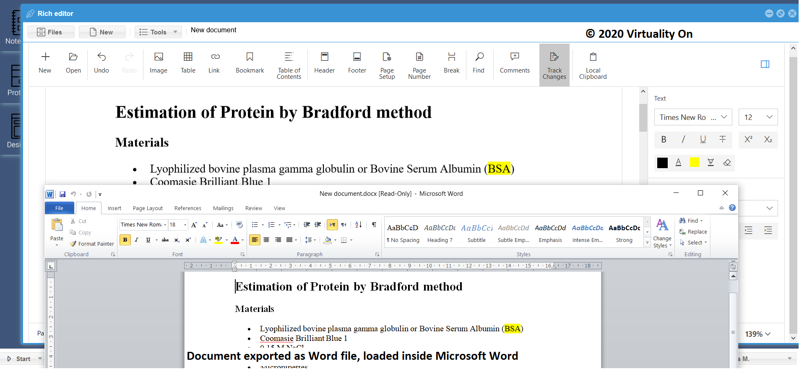This screenshot has height=369, width=799.
Task: Edit the Header in Rich editor
Action: point(324,63)
